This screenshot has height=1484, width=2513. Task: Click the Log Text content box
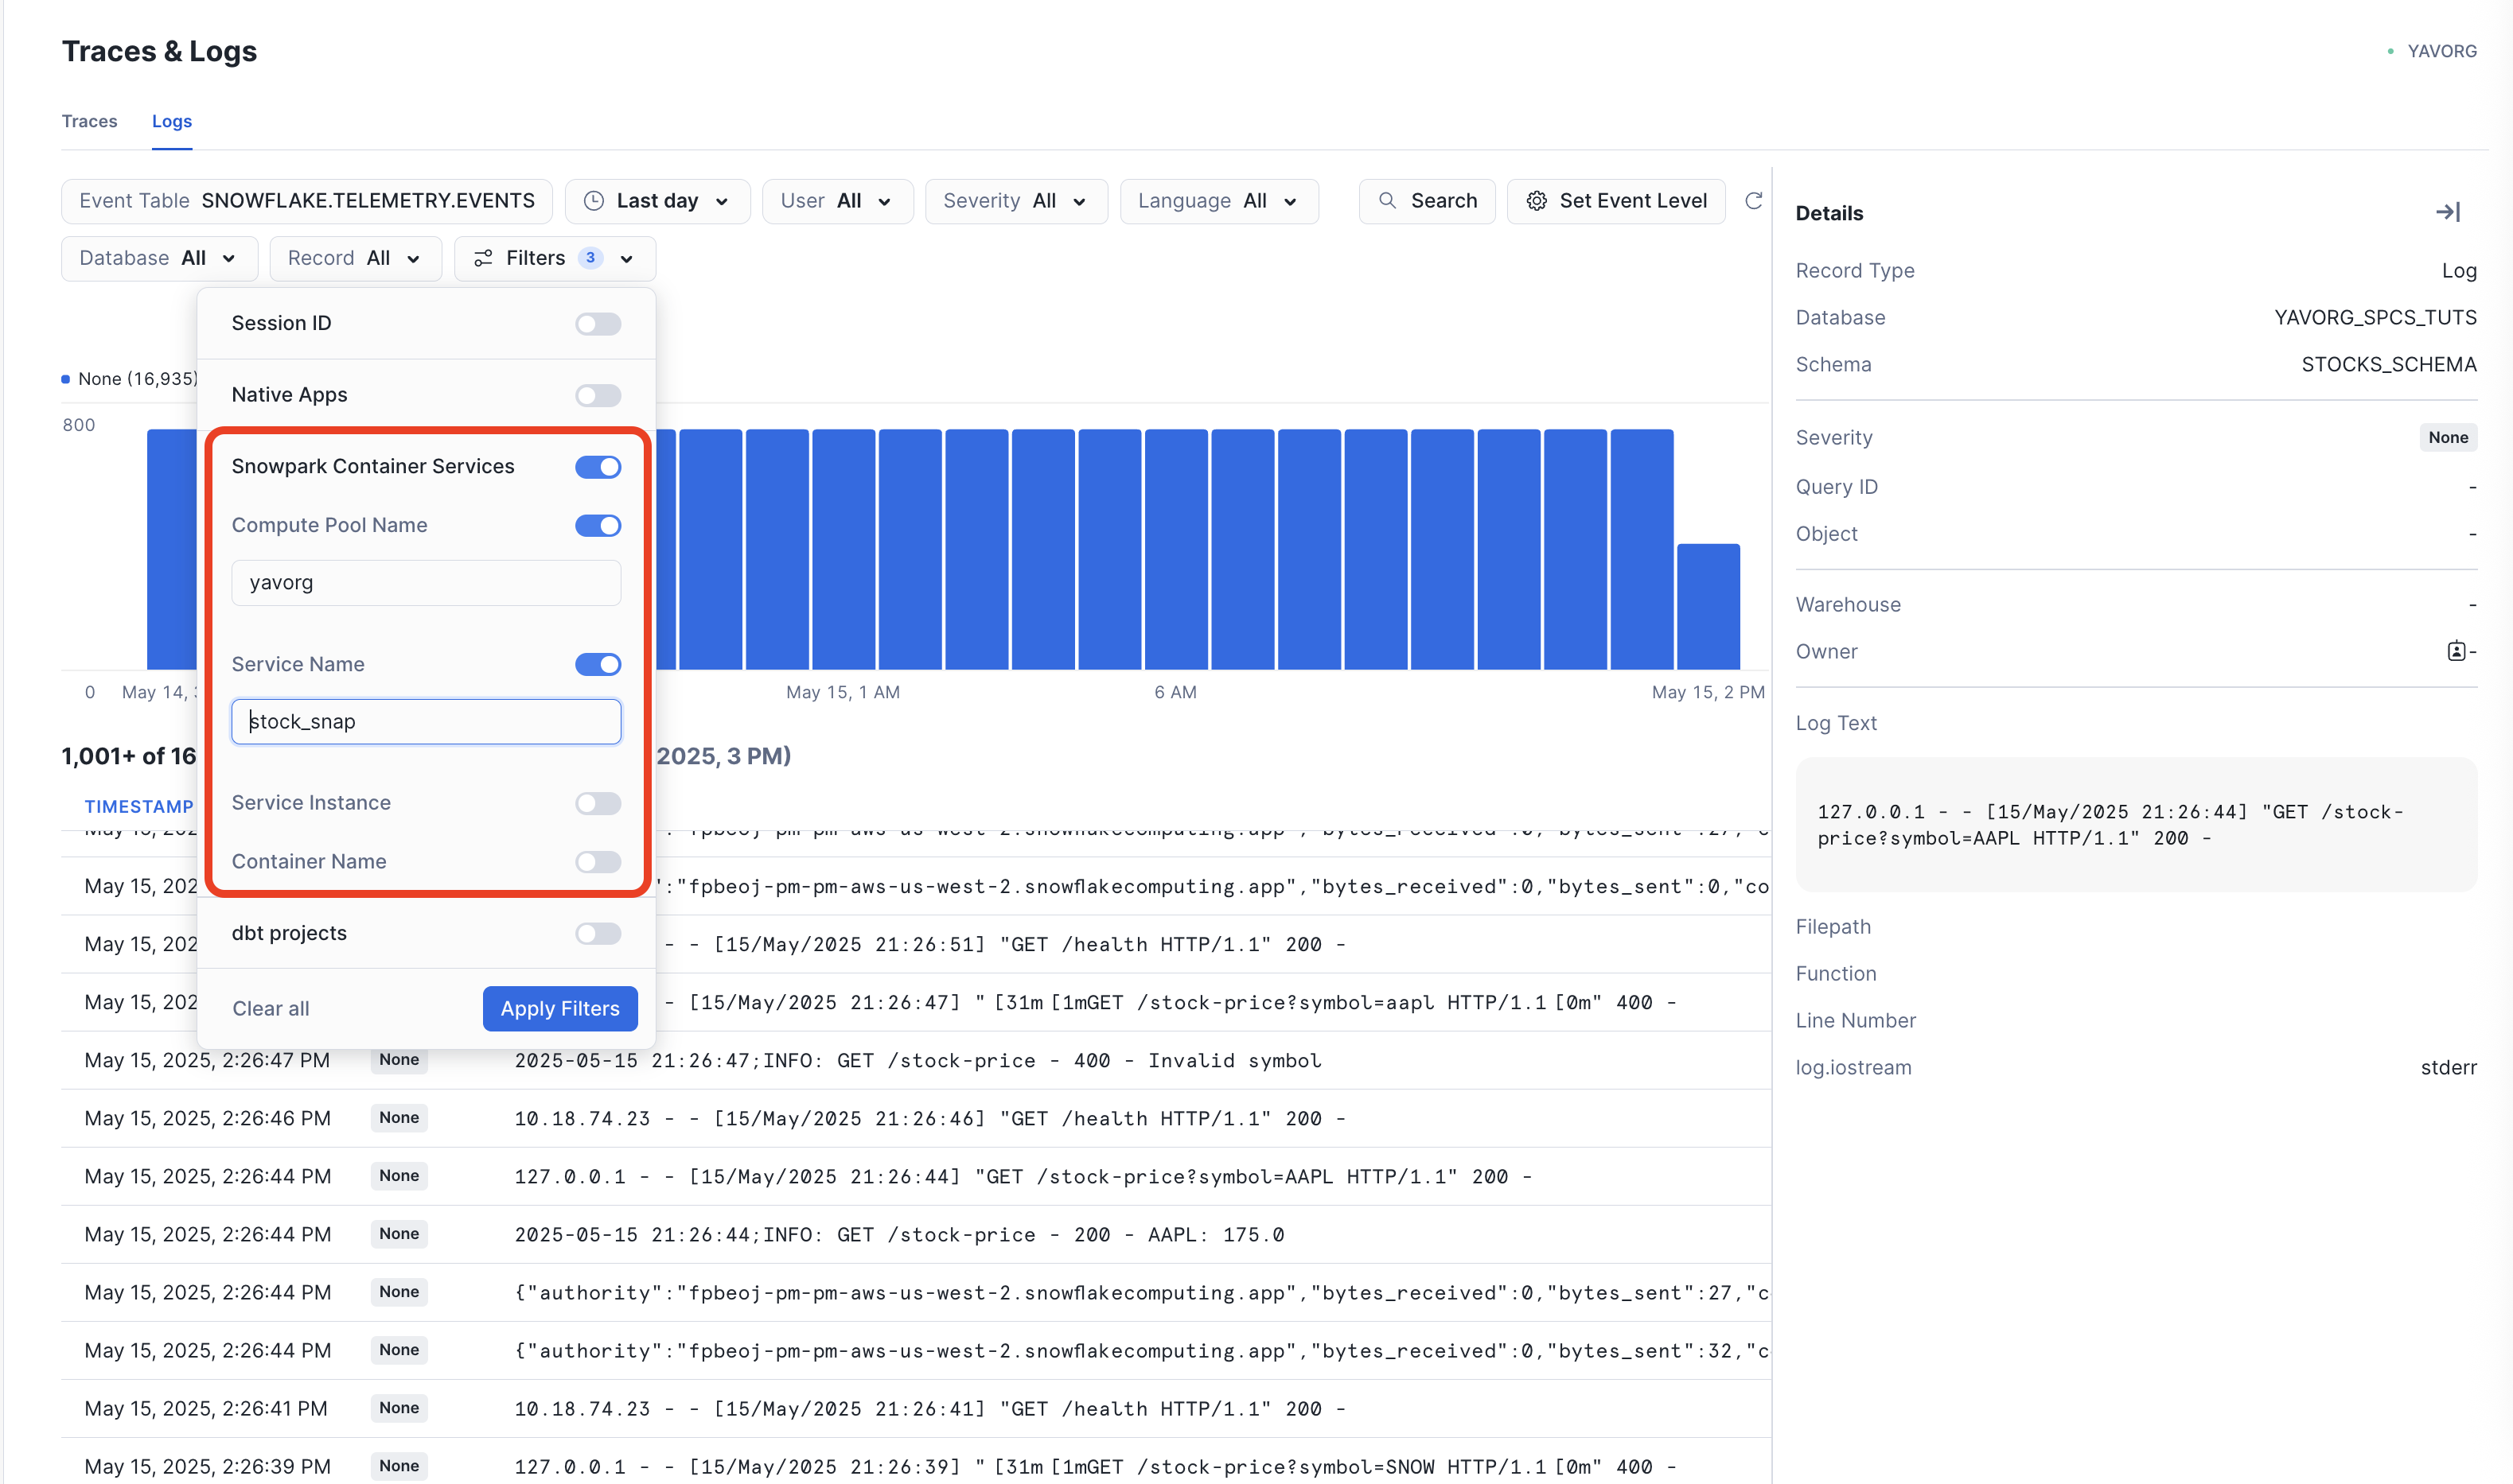pyautogui.click(x=2136, y=825)
